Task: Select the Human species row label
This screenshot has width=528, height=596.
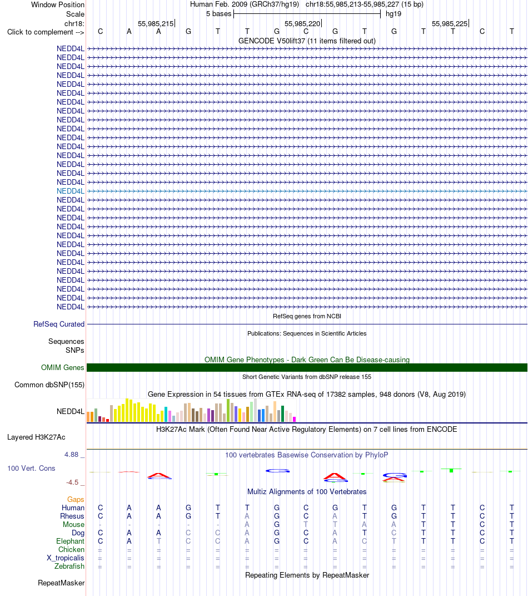Action: coord(73,508)
